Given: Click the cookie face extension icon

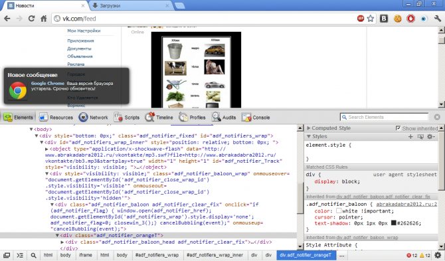Looking at the screenshot, I should coord(398,19).
